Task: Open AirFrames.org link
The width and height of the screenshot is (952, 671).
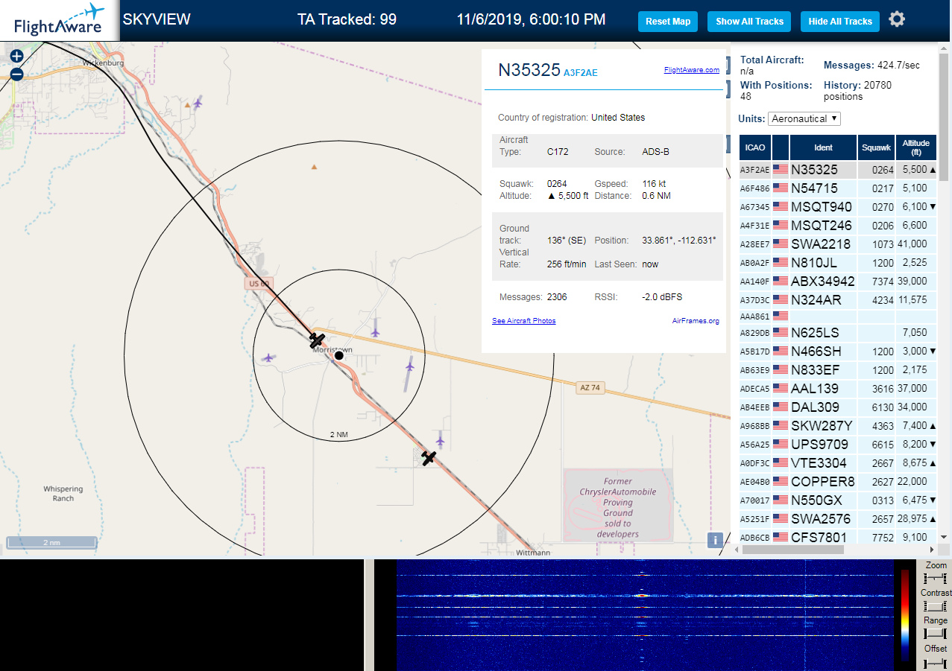Action: tap(696, 321)
